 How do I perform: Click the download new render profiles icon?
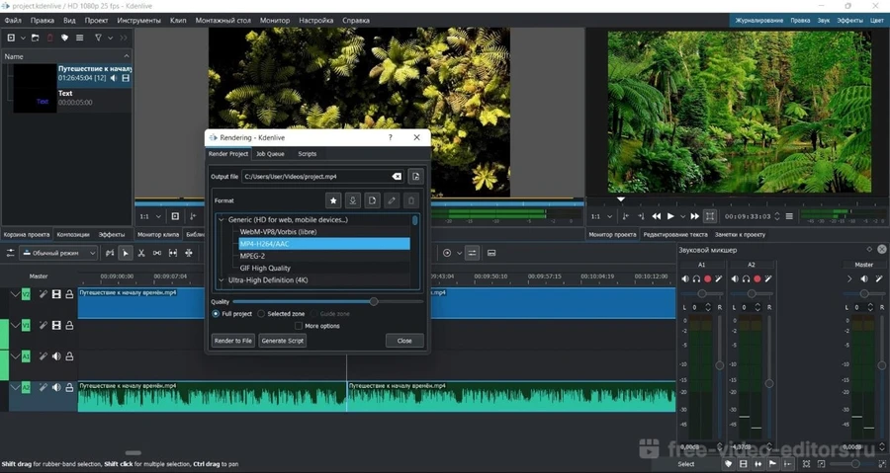(x=353, y=200)
